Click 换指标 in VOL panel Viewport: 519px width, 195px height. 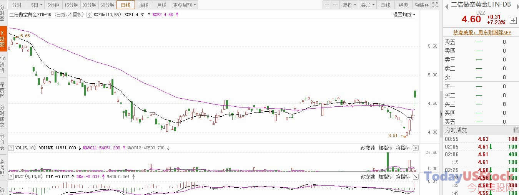(403, 148)
